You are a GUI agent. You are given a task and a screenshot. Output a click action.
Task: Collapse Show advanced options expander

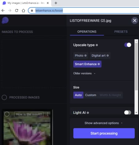click(103, 123)
